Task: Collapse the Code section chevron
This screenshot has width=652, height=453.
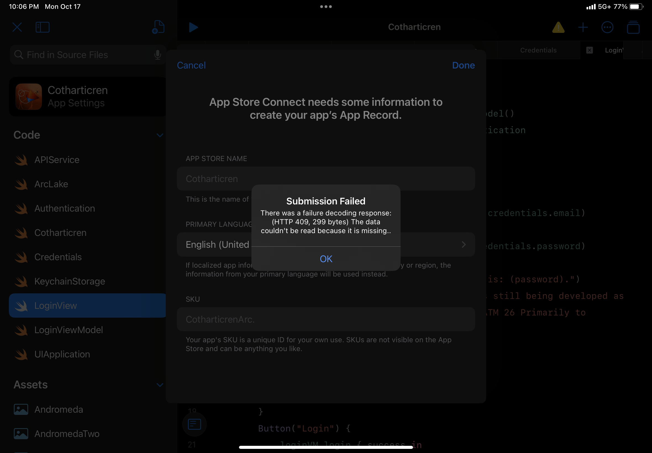Action: (160, 135)
